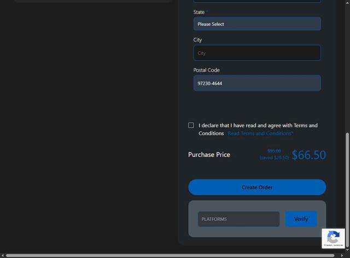The height and width of the screenshot is (258, 350).
Task: Click the saved amount text
Action: (x=275, y=157)
